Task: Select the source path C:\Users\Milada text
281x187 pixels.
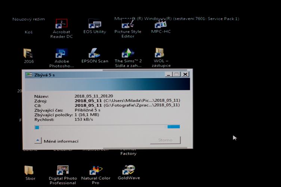Action: click(142, 100)
